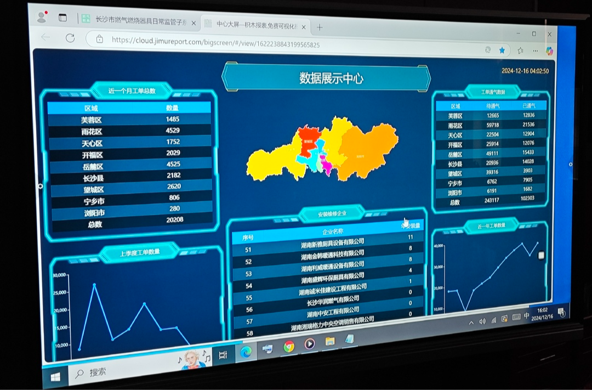Switch input method via 中 indicator
This screenshot has height=390, width=592.
tap(526, 316)
